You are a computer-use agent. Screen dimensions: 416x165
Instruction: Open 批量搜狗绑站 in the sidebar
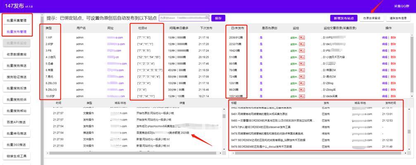[17, 111]
